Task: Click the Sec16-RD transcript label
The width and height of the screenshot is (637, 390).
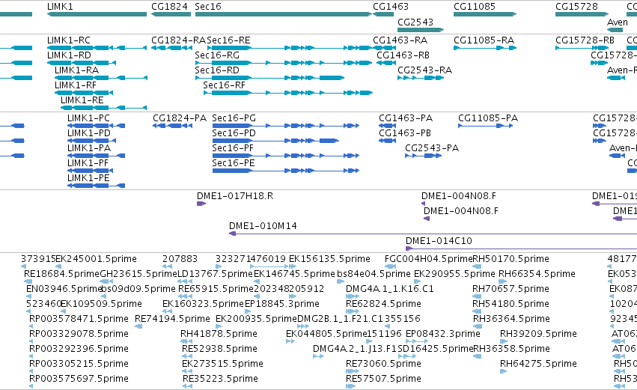Action: [217, 70]
